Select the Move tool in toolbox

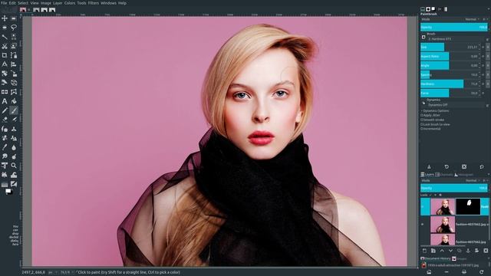[x=5, y=18]
